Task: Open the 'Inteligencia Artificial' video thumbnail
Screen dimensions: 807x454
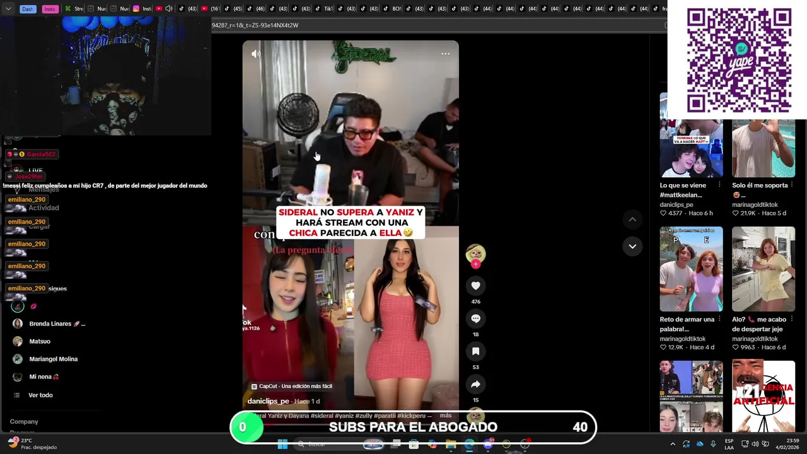Action: coord(763,396)
